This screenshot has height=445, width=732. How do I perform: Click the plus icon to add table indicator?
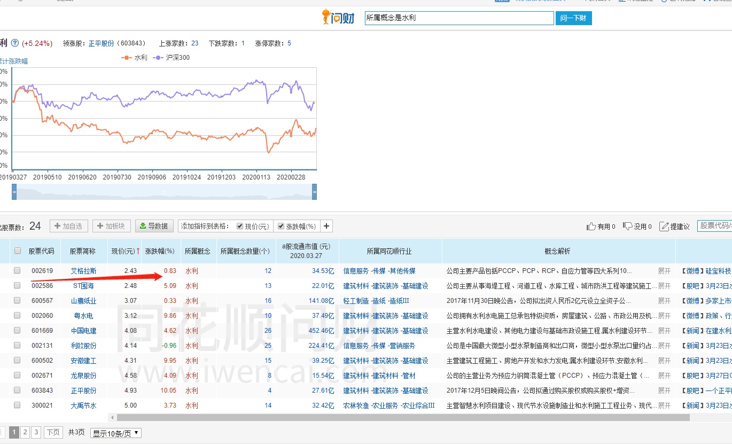pyautogui.click(x=326, y=225)
